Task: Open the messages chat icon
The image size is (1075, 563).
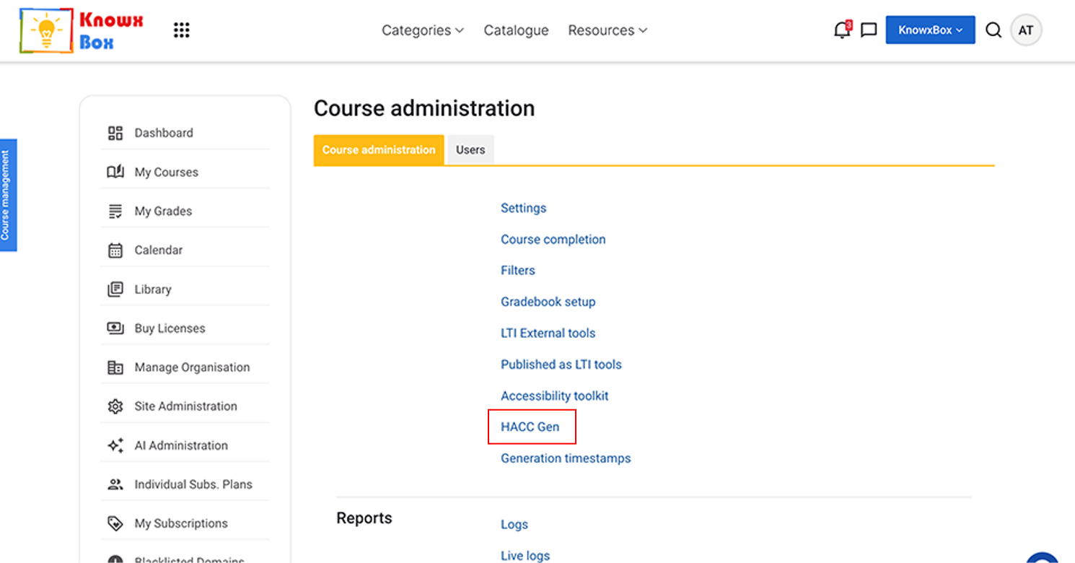Action: click(869, 30)
